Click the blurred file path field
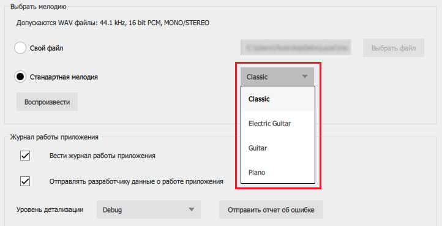442x226 pixels. [296, 47]
